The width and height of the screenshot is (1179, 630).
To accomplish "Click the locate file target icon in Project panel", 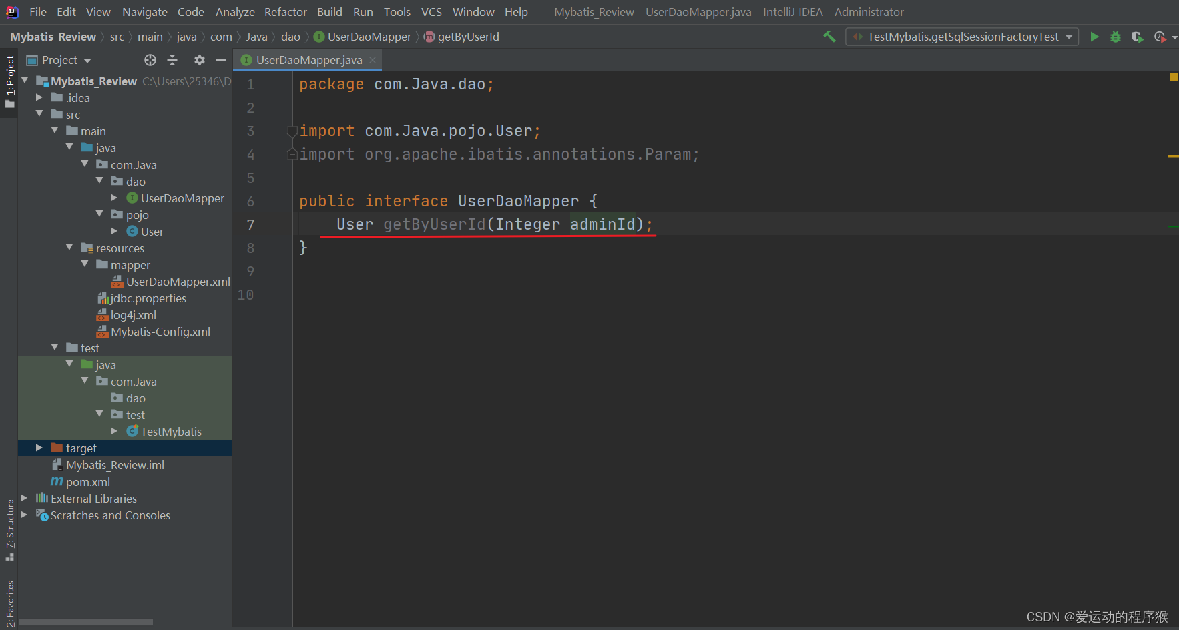I will 150,60.
